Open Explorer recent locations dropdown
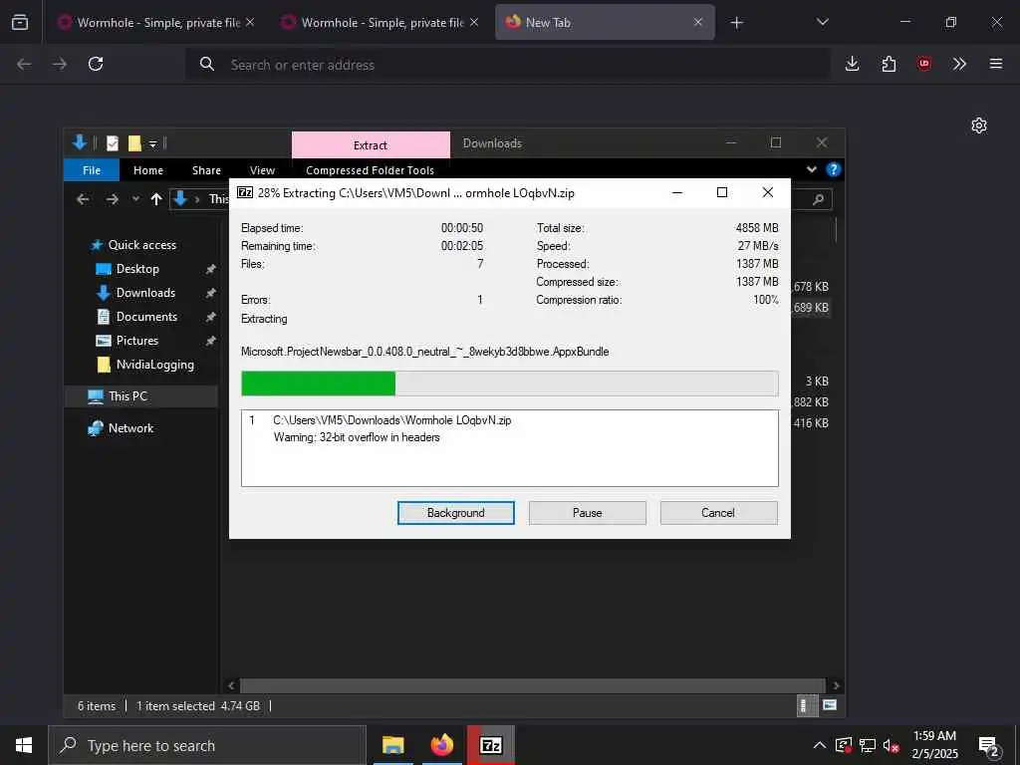This screenshot has width=1020, height=765. pos(135,199)
